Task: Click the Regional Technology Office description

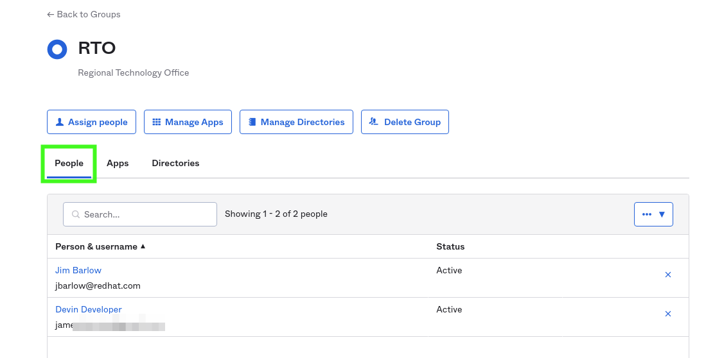Action: pyautogui.click(x=134, y=72)
